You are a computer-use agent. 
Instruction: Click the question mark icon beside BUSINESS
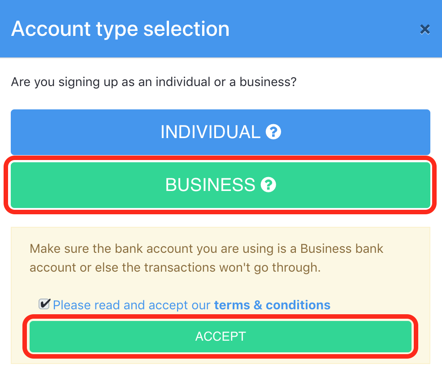pos(268,185)
